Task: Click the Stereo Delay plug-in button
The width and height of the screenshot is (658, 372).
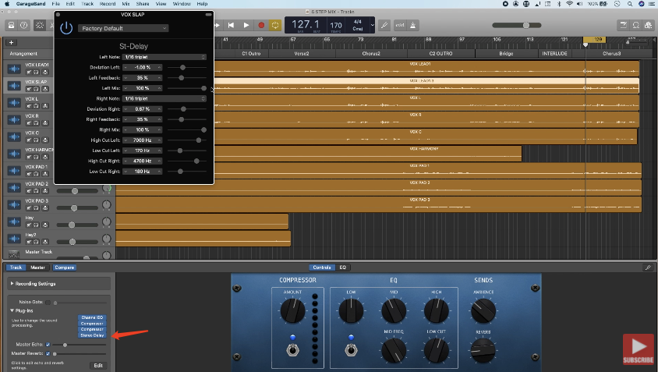Action: (92, 335)
